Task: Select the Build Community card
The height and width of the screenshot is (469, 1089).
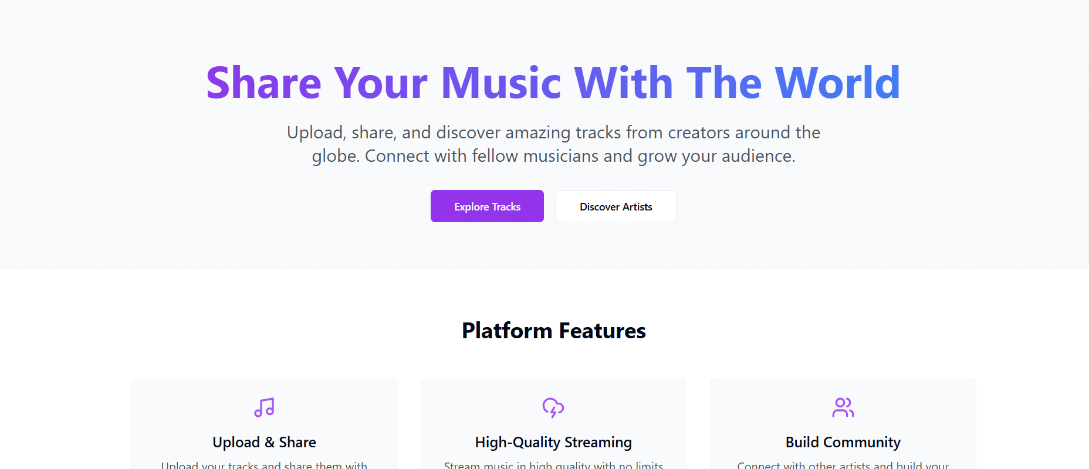Action: [843, 422]
